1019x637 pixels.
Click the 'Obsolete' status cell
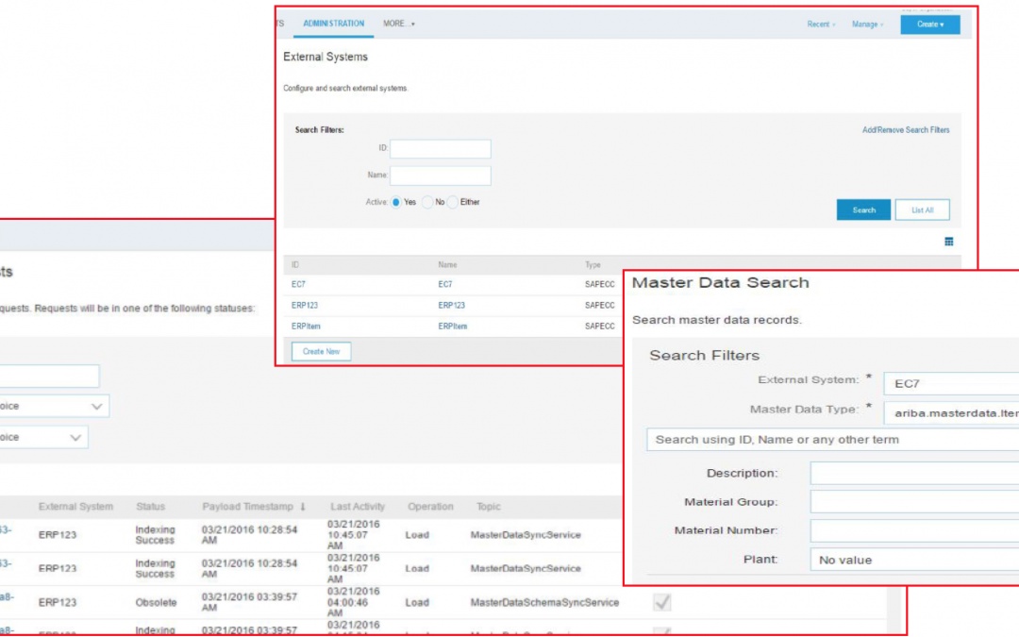156,602
